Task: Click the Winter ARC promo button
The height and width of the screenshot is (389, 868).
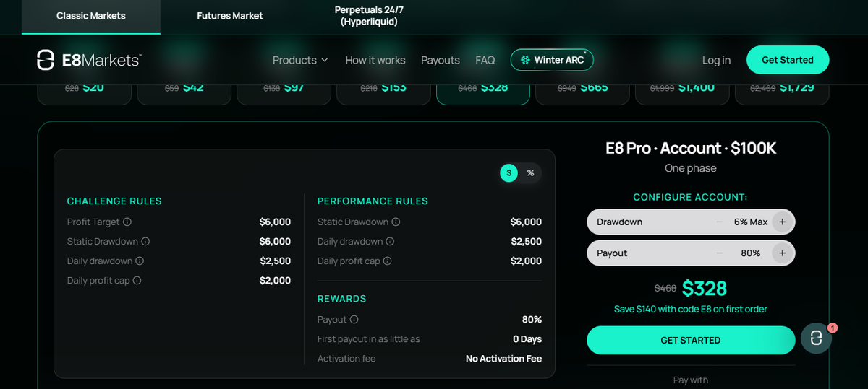Action: (x=552, y=60)
